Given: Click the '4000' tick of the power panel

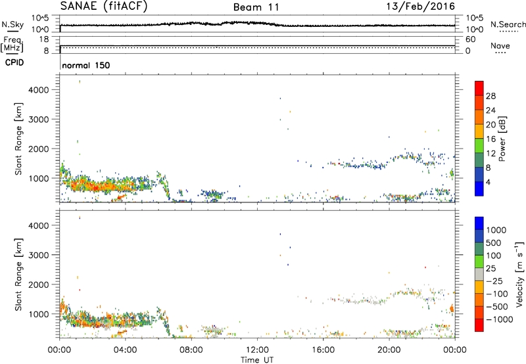Looking at the screenshot, I should 38,90.
